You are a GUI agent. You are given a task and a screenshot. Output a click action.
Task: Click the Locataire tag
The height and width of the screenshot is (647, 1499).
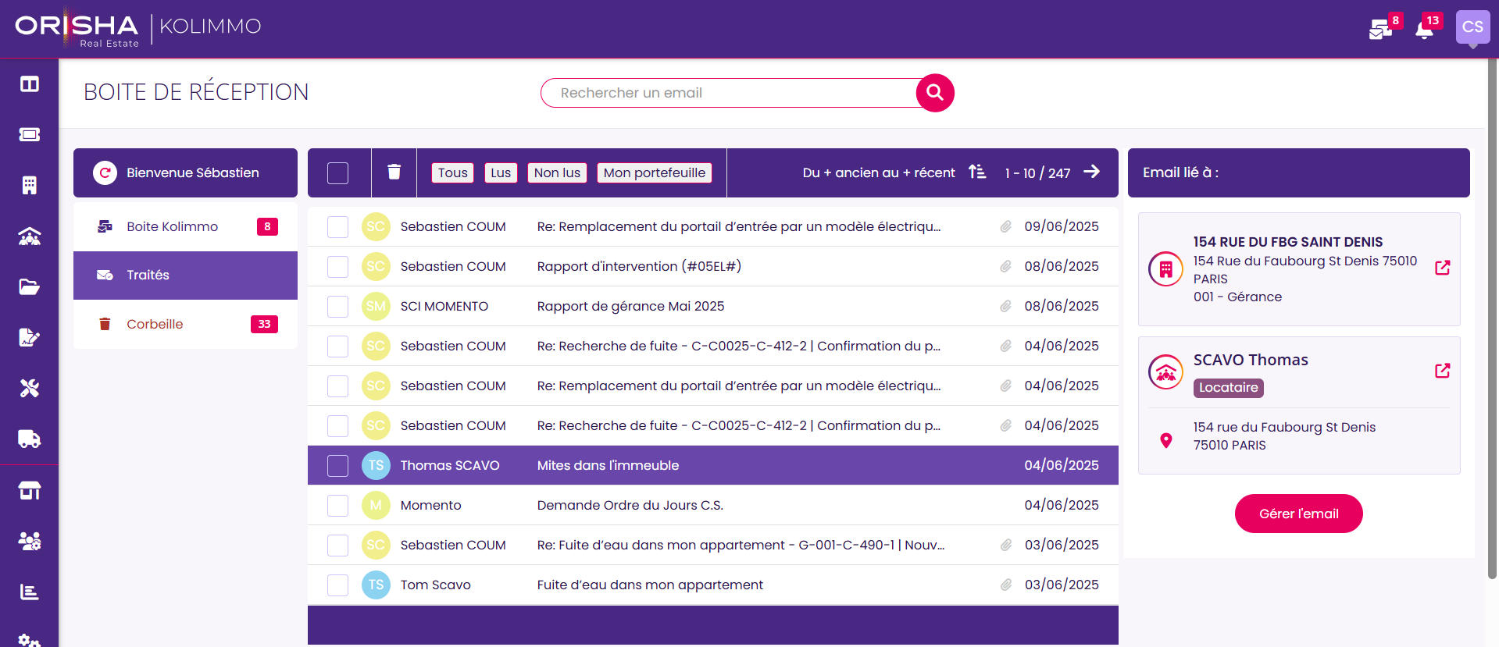click(x=1228, y=388)
